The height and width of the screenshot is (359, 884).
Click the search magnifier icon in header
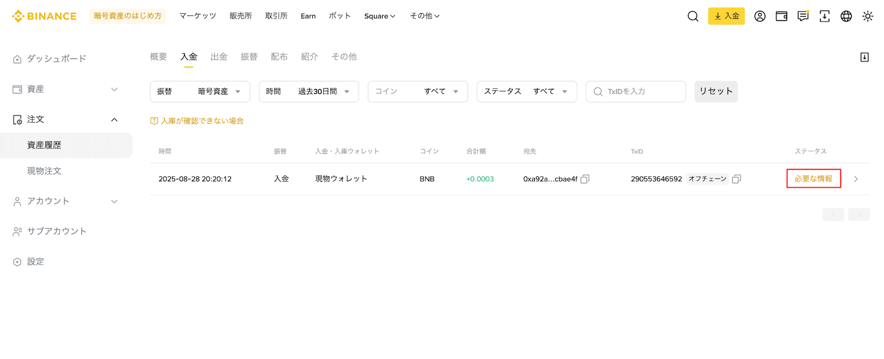coord(693,16)
